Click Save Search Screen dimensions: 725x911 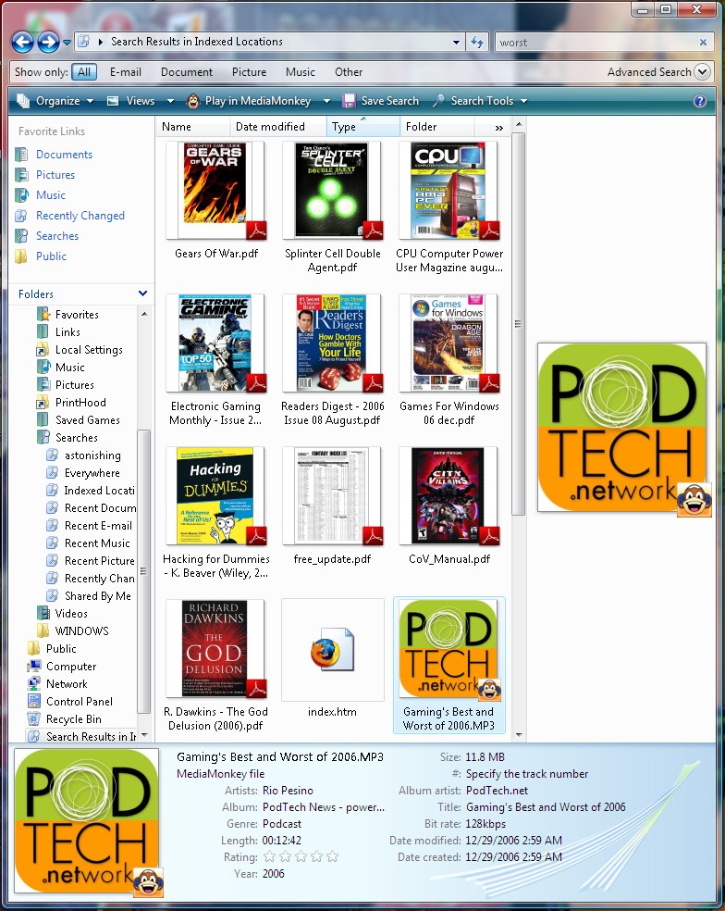tap(381, 101)
